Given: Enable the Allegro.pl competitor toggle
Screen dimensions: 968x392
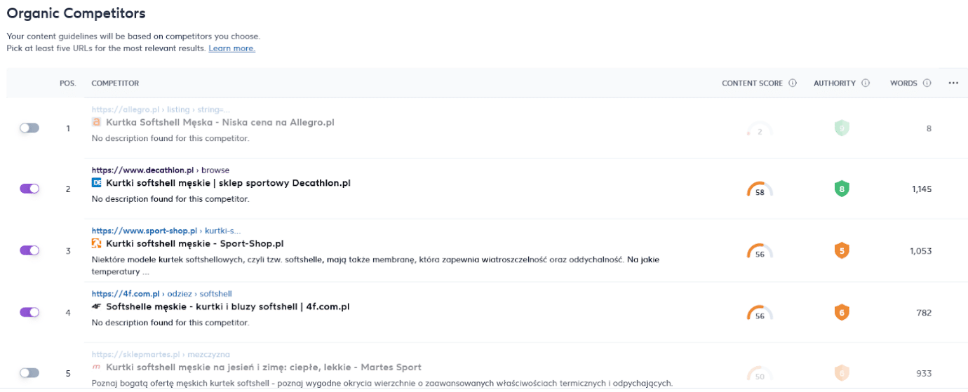Looking at the screenshot, I should coord(29,128).
